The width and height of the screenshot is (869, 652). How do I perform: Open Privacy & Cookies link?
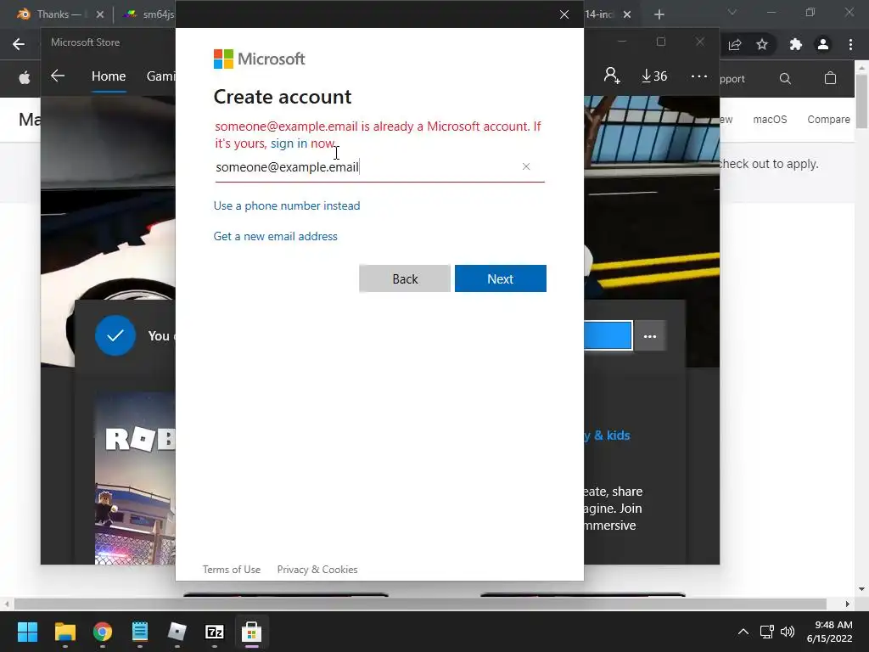click(x=317, y=570)
